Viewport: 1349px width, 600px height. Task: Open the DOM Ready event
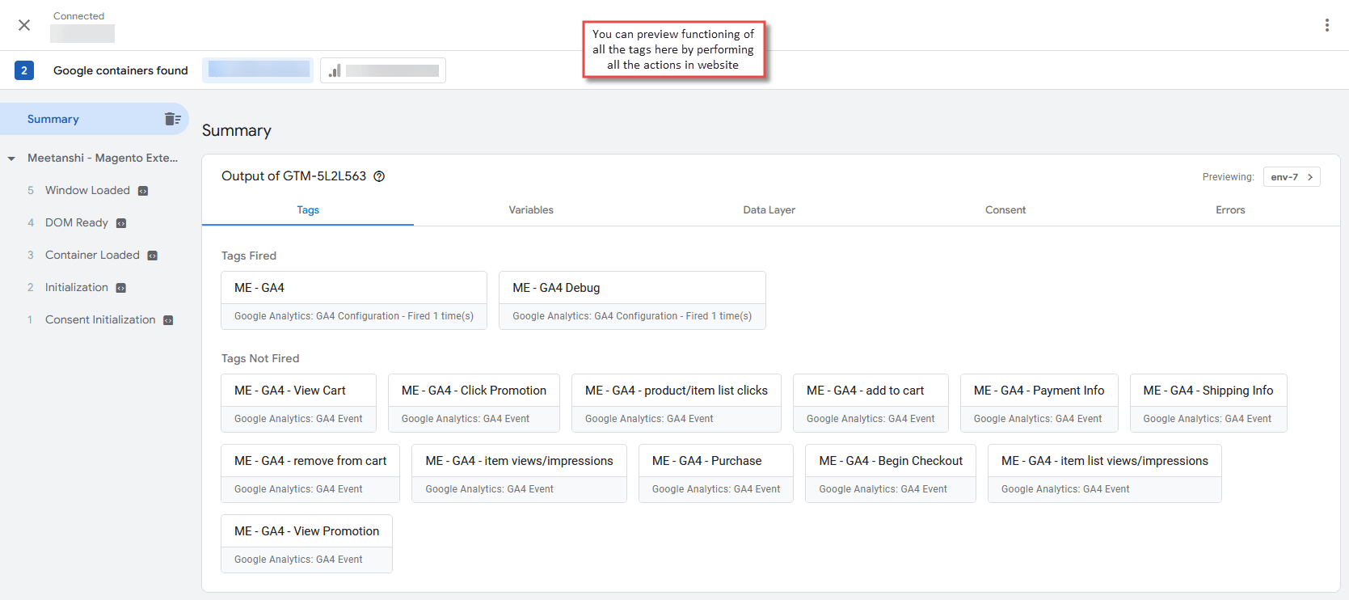[x=77, y=222]
